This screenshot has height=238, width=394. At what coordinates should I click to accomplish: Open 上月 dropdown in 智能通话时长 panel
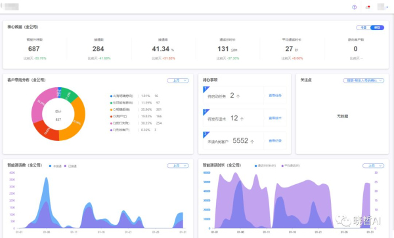[373, 165]
